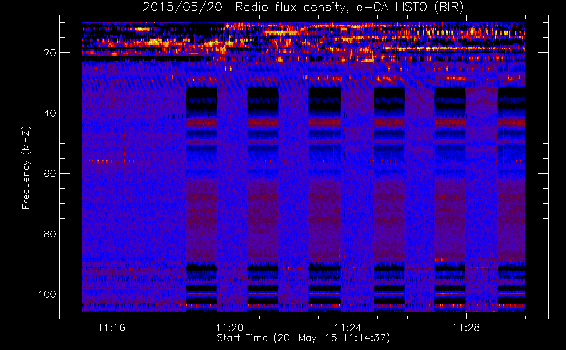Click the 40 frequency tick label
The width and height of the screenshot is (566, 350).
[50, 113]
